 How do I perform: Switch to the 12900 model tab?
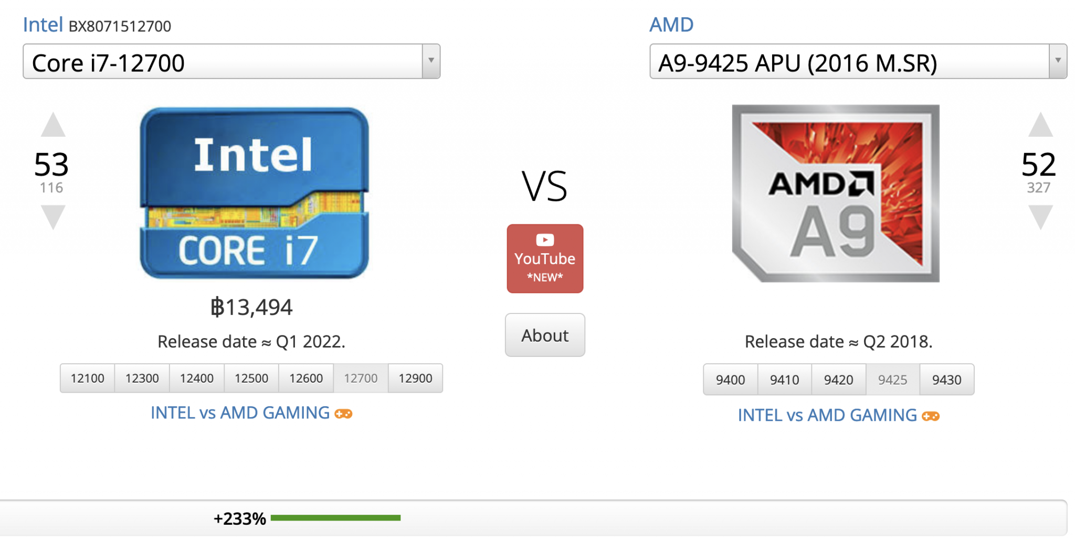pyautogui.click(x=415, y=378)
